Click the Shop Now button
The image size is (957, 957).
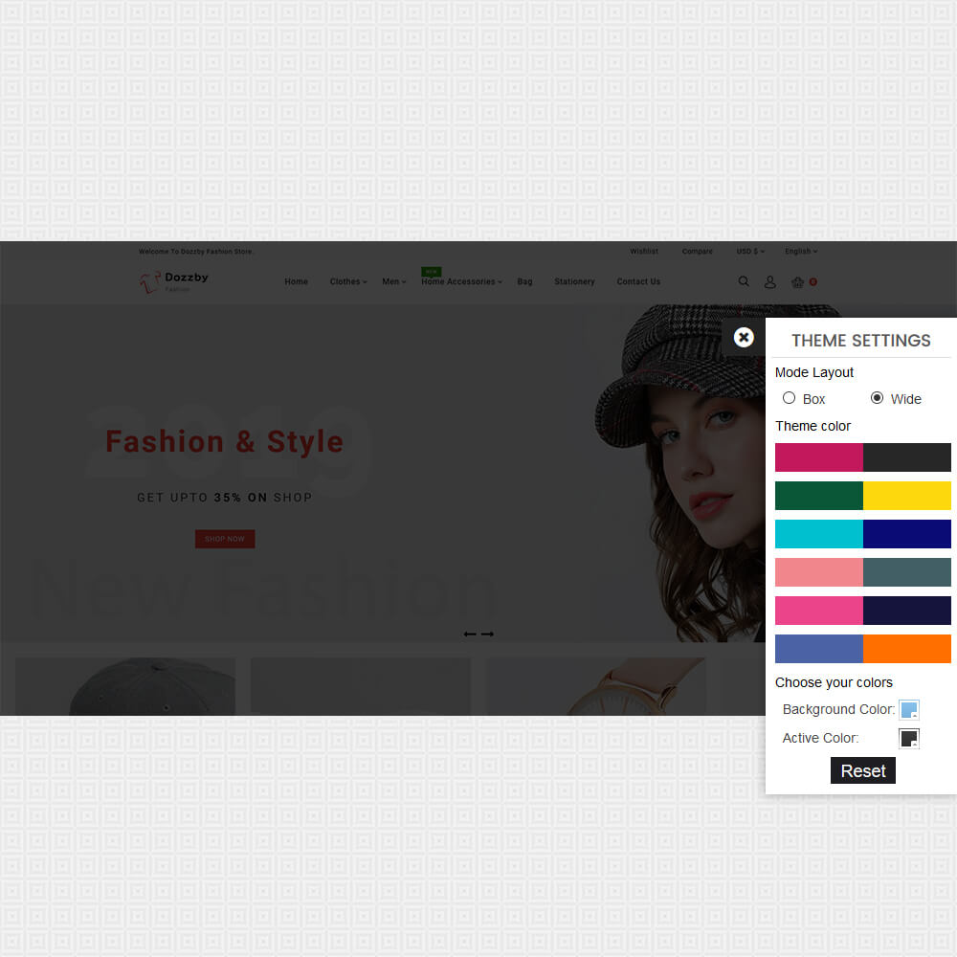pos(225,539)
